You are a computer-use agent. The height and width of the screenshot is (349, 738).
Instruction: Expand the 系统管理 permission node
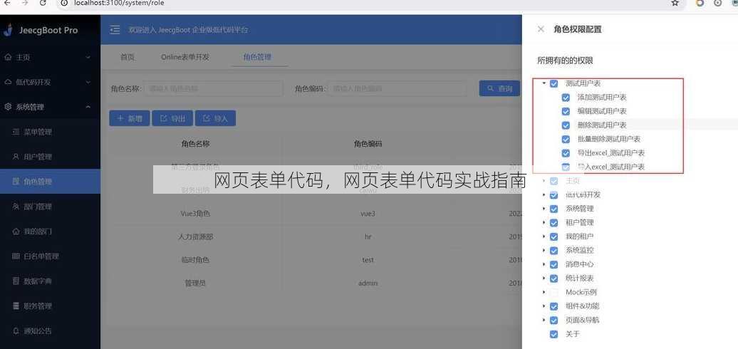click(544, 209)
